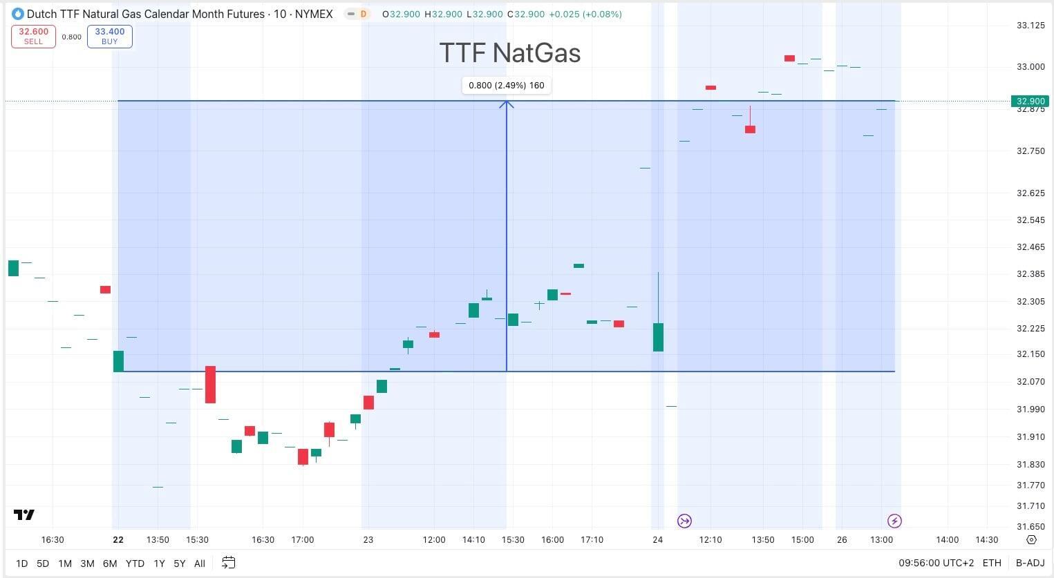Open the Go to date calendar icon
1054x578 pixels.
click(x=228, y=563)
